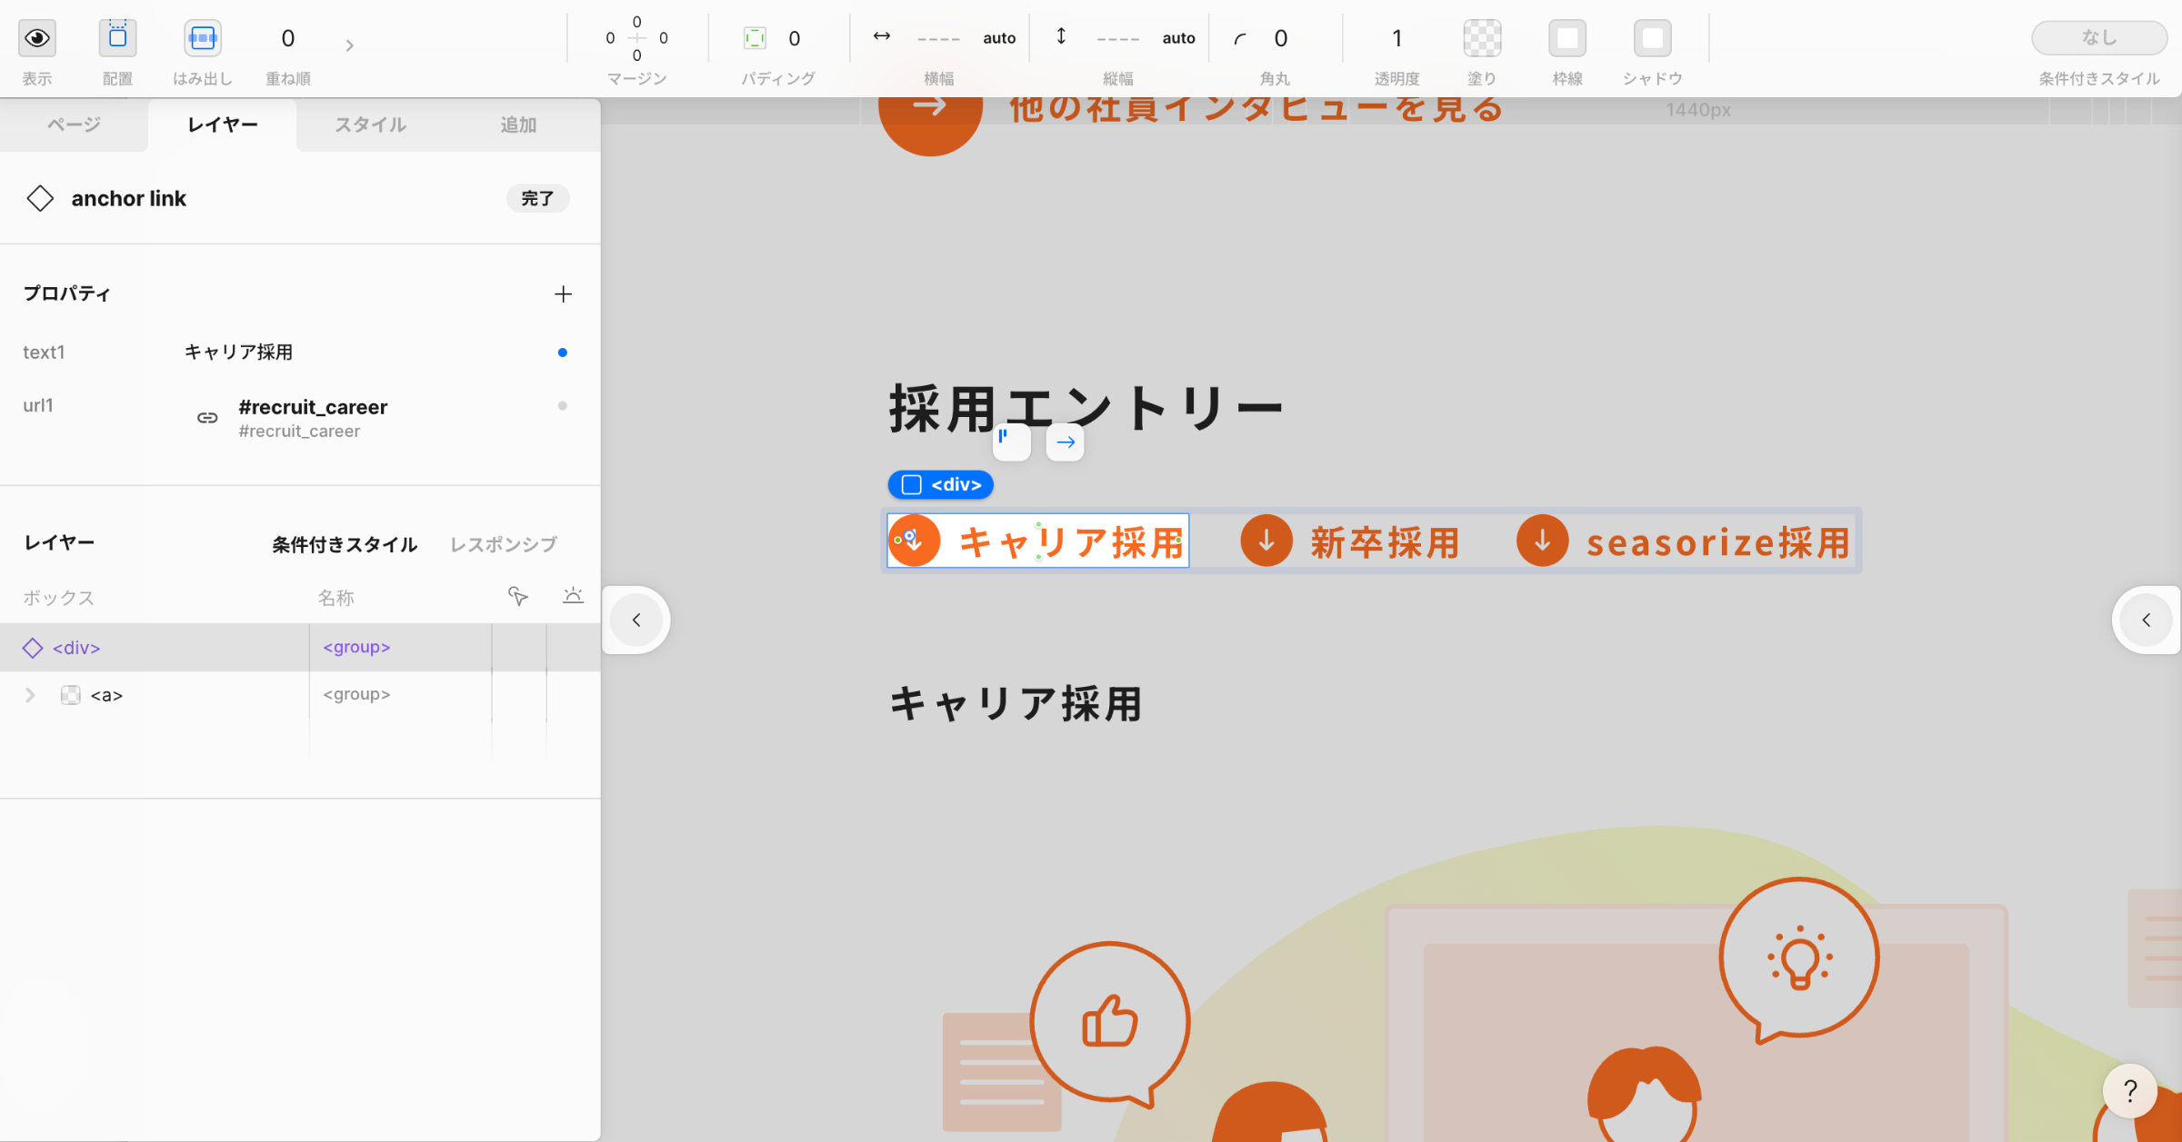
Task: Click the help question mark button
Action: (x=2129, y=1090)
